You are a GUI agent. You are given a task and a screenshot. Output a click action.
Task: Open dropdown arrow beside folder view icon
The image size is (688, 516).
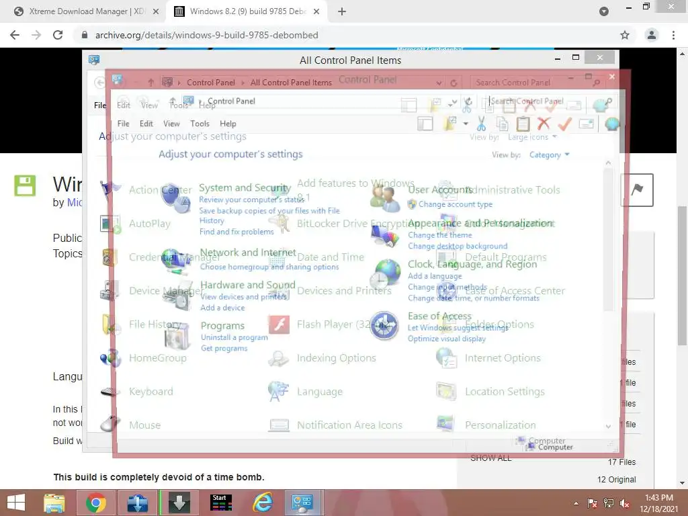[x=466, y=124]
